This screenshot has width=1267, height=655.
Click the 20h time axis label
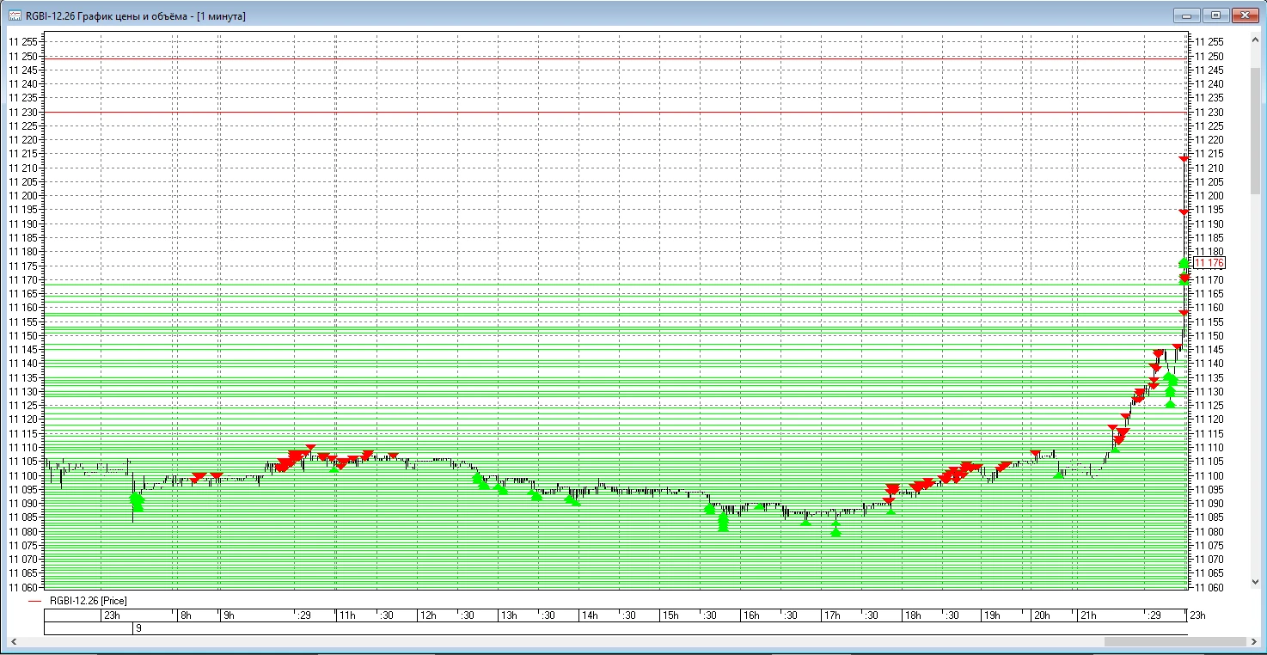pos(1042,615)
